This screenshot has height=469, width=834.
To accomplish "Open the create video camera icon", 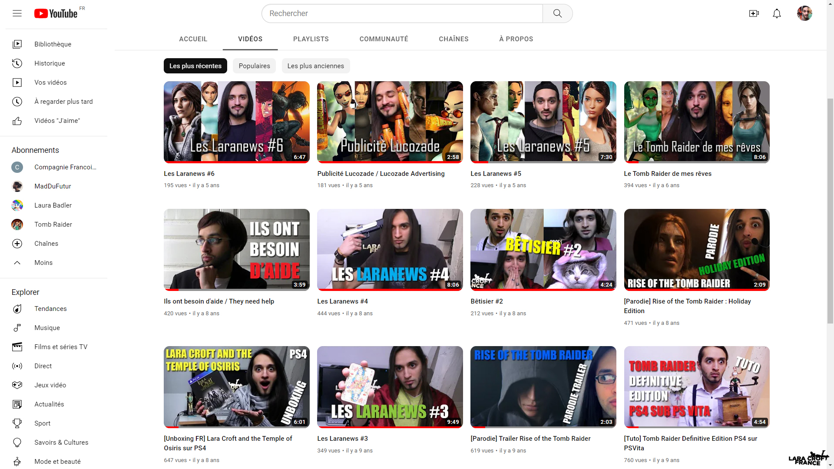I will click(x=754, y=13).
